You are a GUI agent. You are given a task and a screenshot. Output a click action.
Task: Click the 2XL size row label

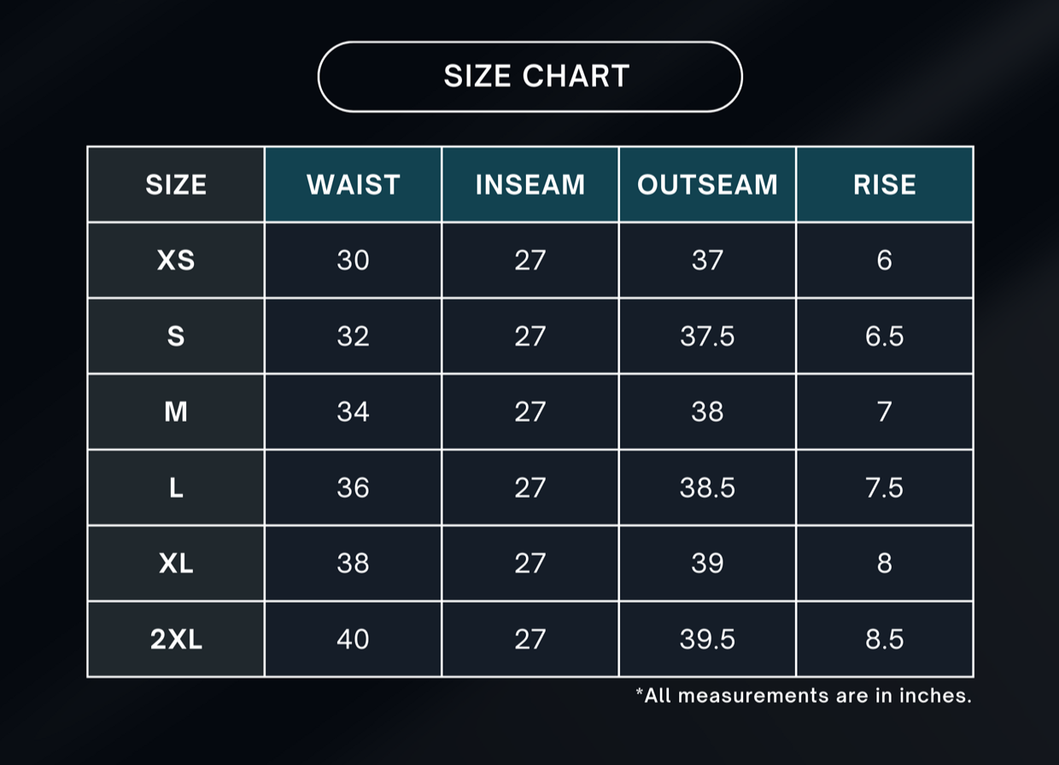coord(176,639)
